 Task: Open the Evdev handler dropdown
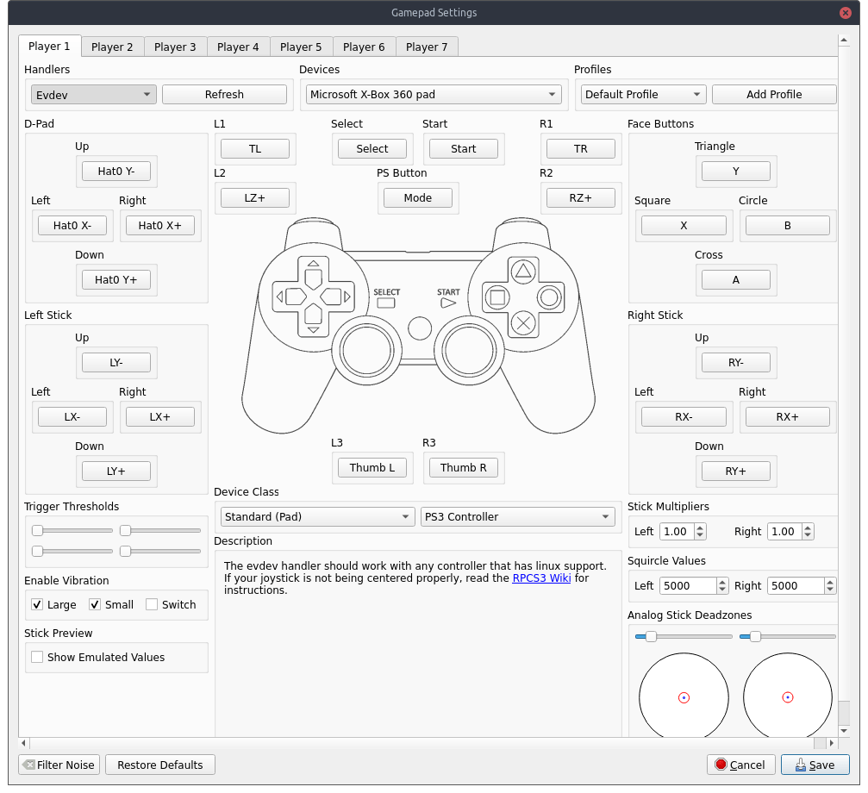pos(92,94)
